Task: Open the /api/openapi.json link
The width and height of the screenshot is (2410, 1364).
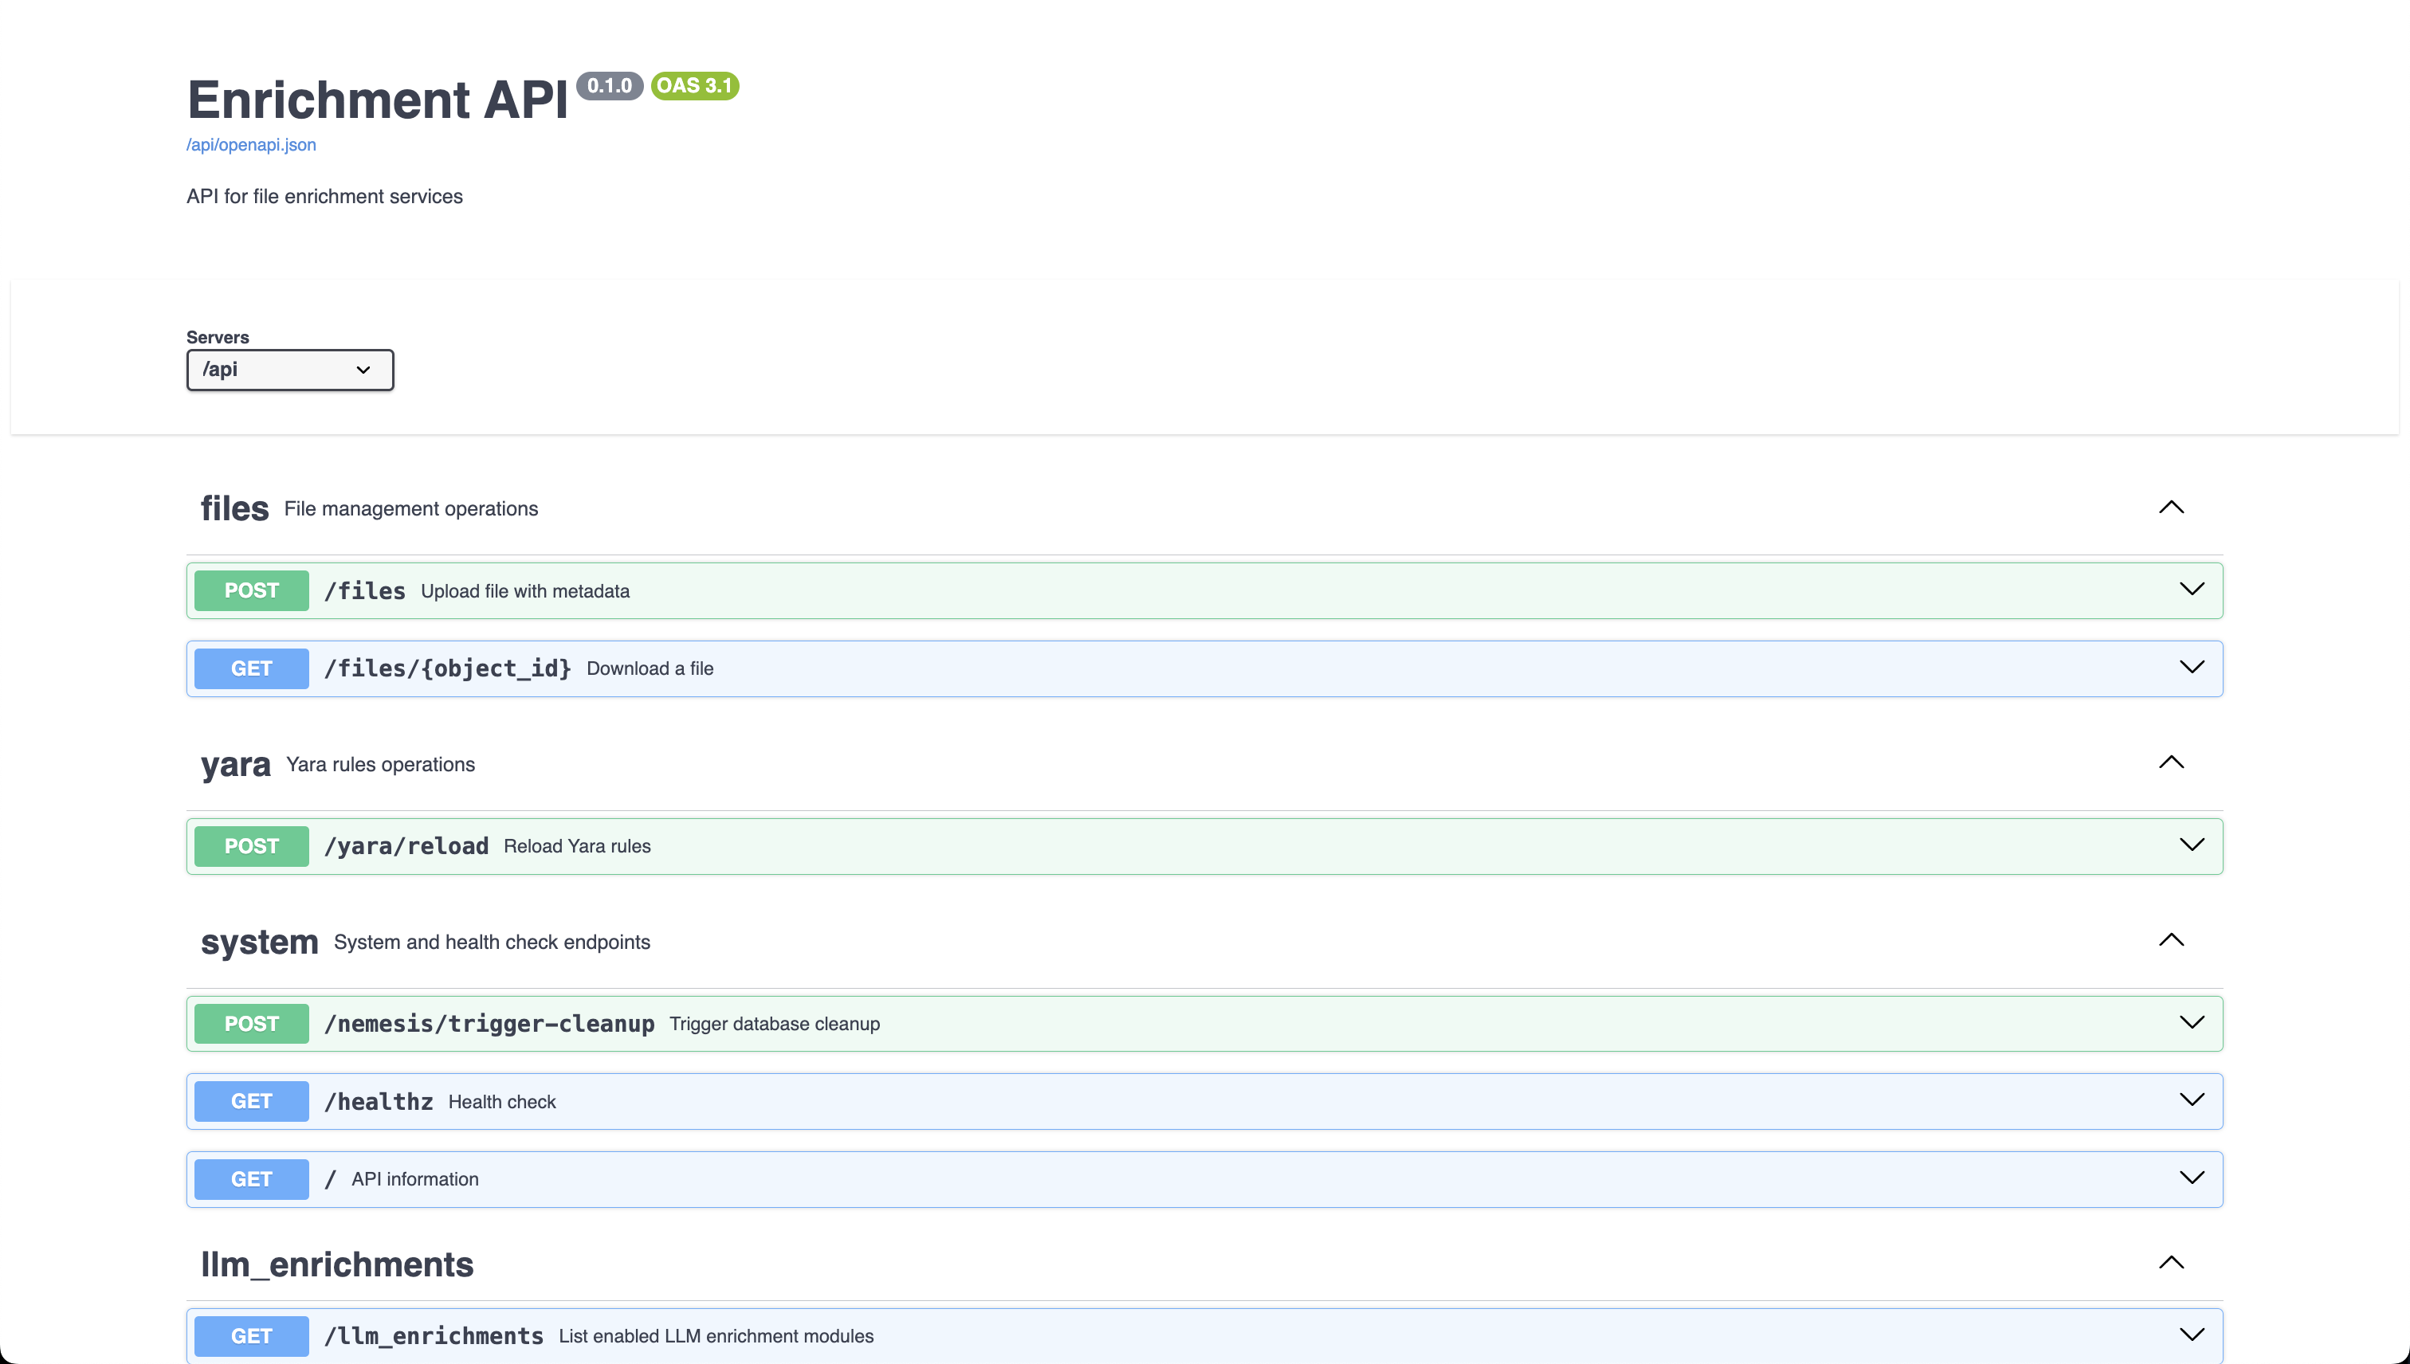Action: [x=251, y=144]
